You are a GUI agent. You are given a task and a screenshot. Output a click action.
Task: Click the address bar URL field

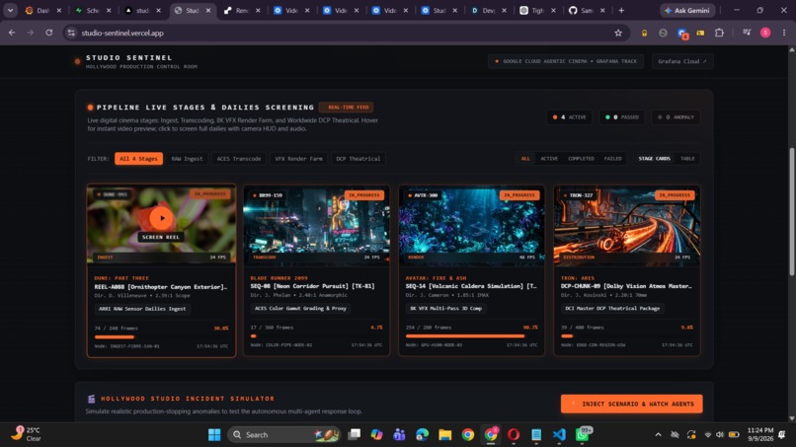[x=346, y=33]
